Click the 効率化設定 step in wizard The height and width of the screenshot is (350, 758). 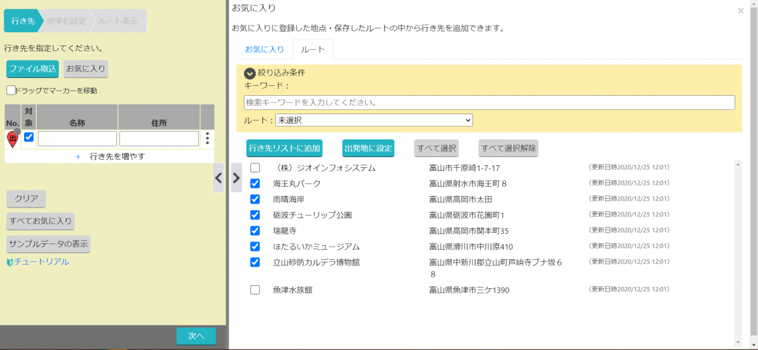coord(66,21)
